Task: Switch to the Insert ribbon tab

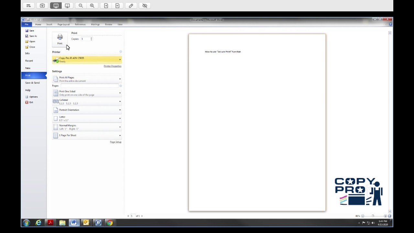Action: (49, 25)
